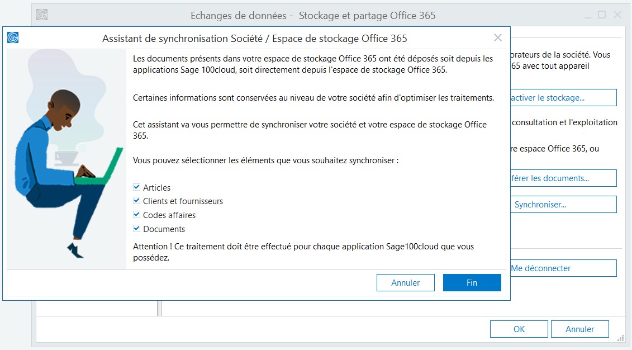The height and width of the screenshot is (350, 632).
Task: Select the Articles label text
Action: pos(157,187)
